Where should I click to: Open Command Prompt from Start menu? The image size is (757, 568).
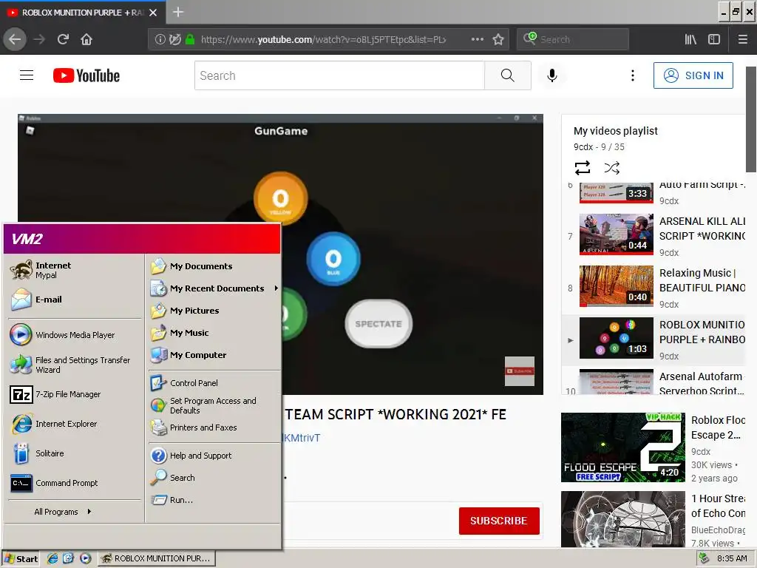75,482
